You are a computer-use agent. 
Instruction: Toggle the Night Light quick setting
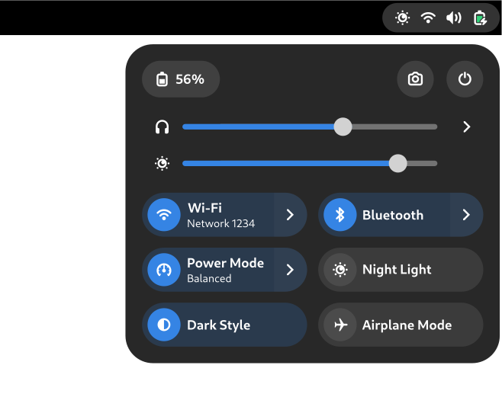(400, 270)
